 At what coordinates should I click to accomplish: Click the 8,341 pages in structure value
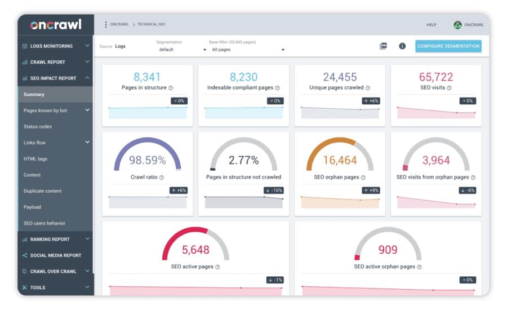(x=147, y=77)
